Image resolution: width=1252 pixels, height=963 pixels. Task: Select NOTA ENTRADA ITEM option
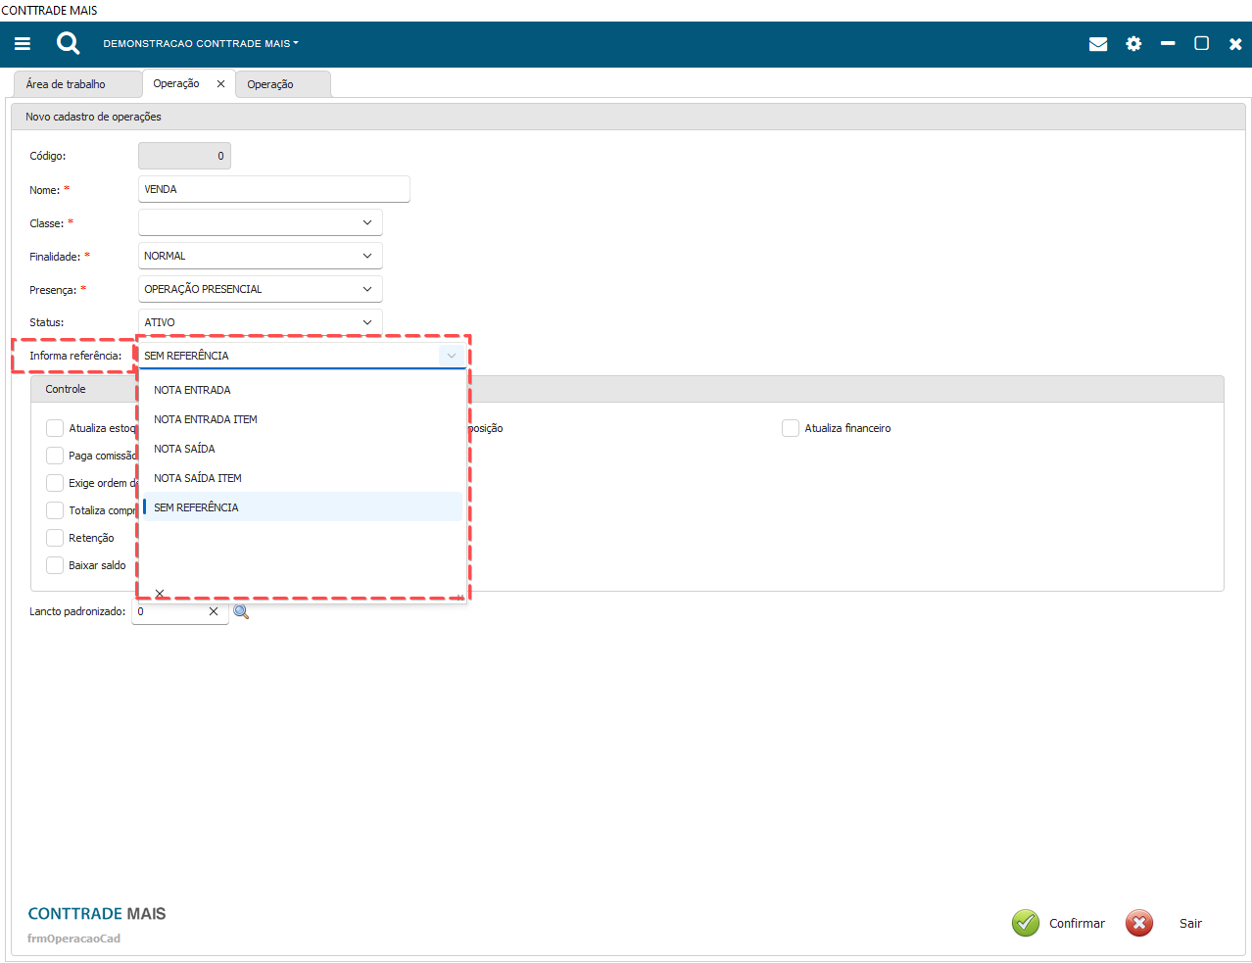206,419
